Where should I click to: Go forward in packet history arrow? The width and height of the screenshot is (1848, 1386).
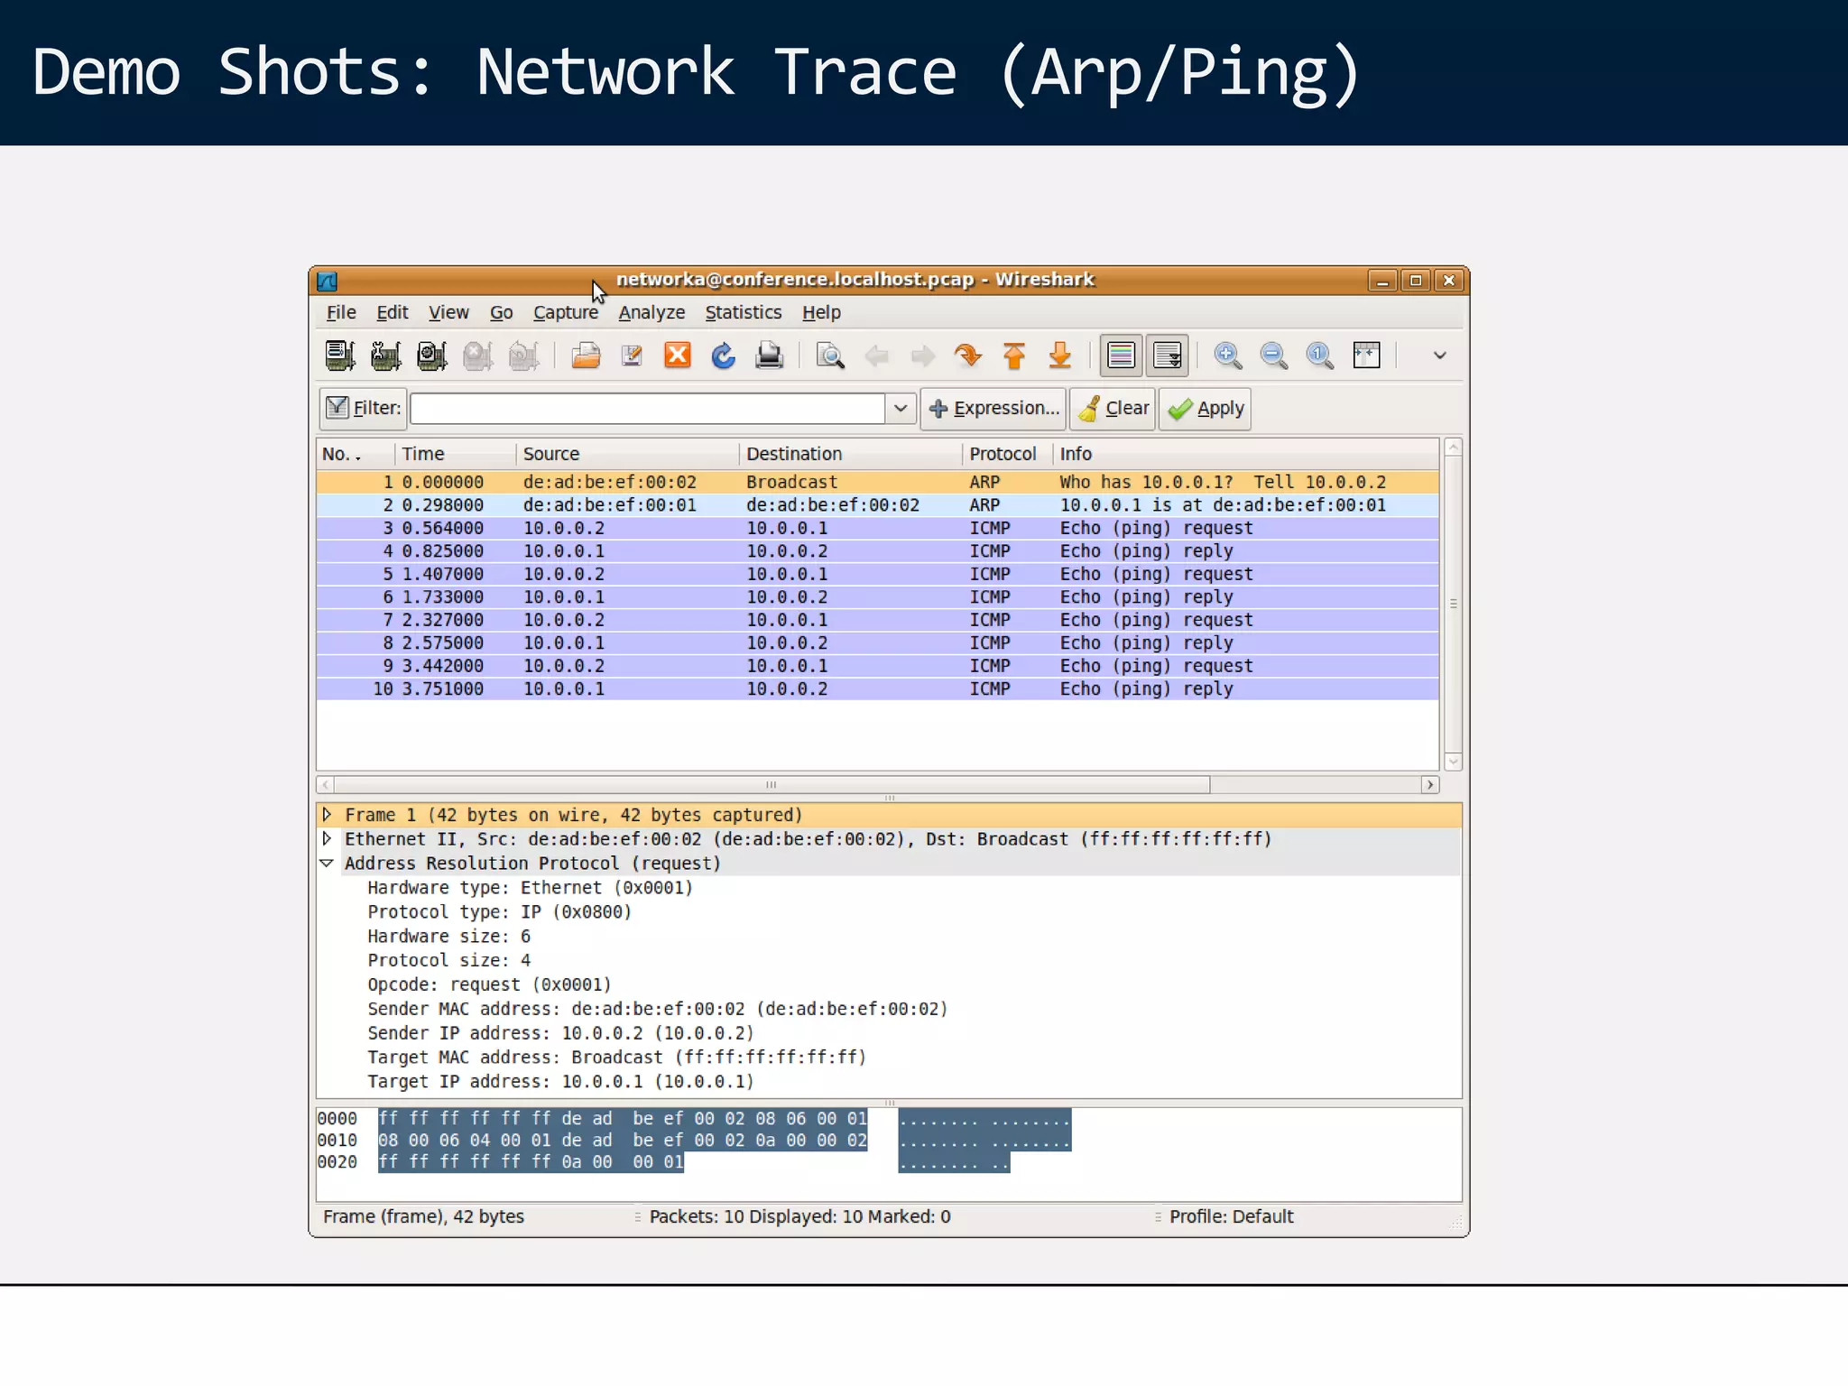pos(922,356)
